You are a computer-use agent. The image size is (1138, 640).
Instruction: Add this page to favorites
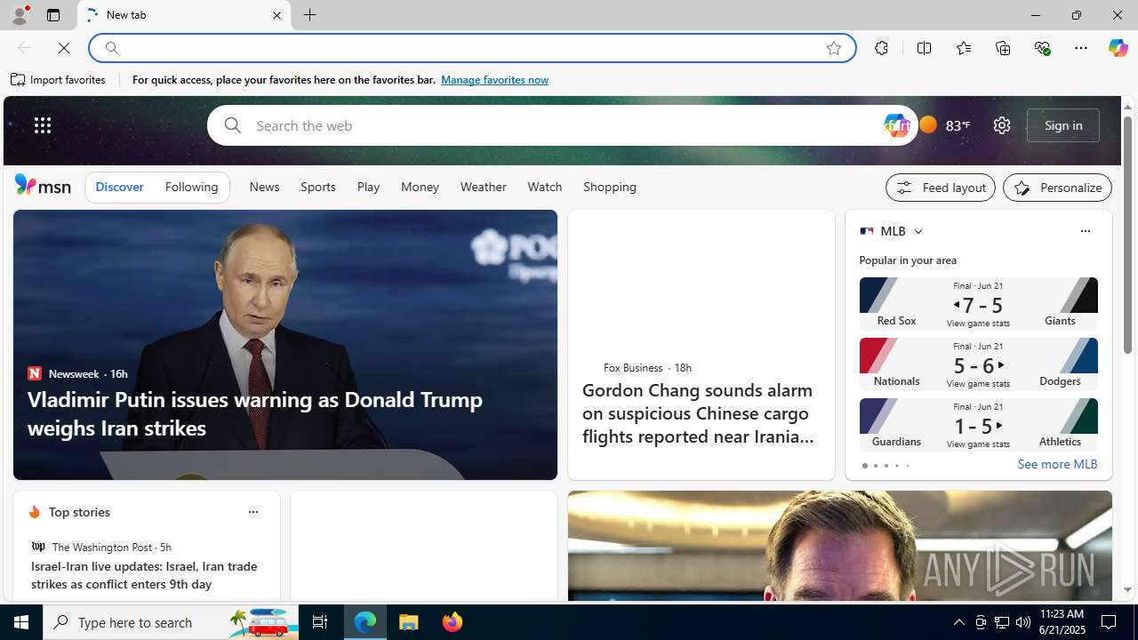[x=834, y=48]
